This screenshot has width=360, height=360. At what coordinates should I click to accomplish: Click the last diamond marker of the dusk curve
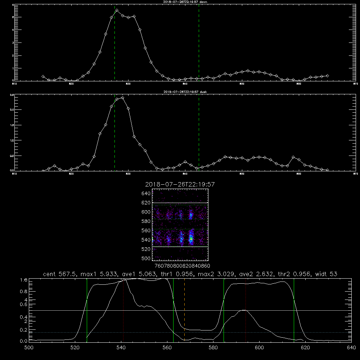327,170
